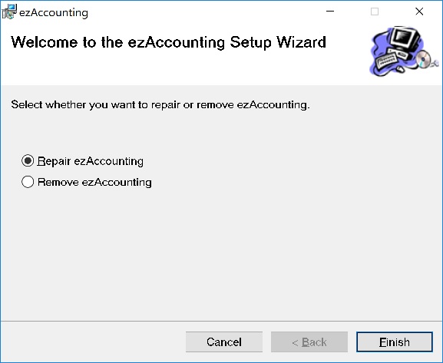Click the mouse in the banner graphic
This screenshot has width=443, height=363.
[x=400, y=68]
